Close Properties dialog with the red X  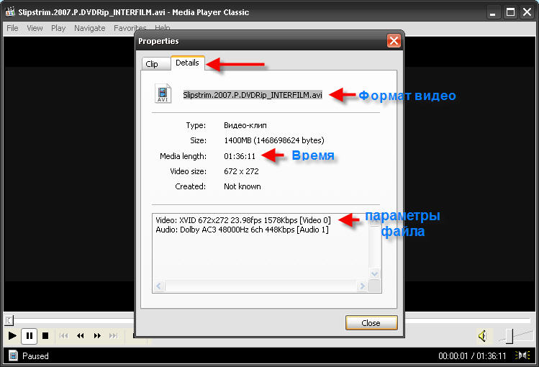394,41
